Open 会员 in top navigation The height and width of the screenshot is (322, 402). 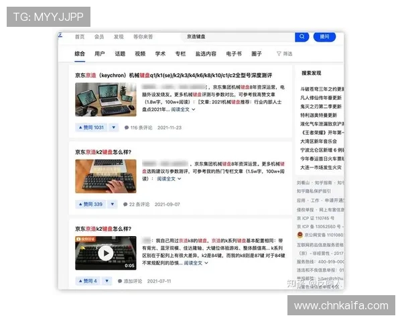click(99, 37)
